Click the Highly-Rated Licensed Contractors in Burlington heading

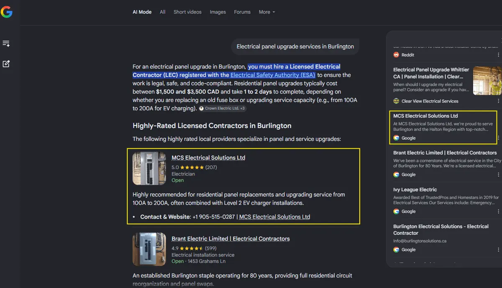coord(212,126)
